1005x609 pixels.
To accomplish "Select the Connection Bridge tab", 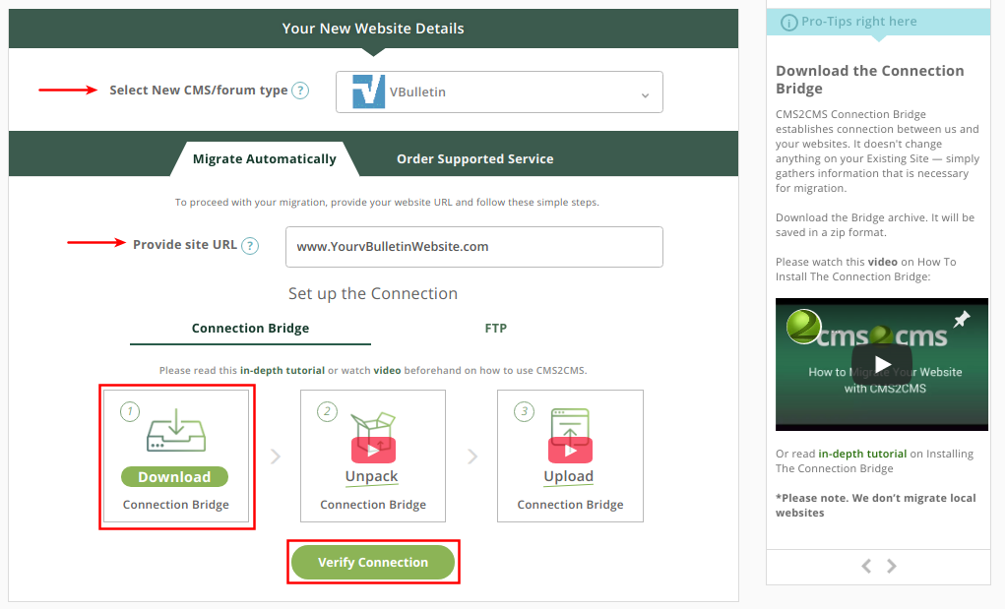I will 250,329.
